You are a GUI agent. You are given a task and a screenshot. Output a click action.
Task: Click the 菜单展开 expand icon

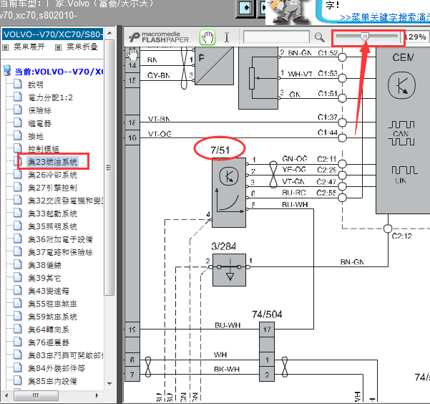pyautogui.click(x=6, y=47)
